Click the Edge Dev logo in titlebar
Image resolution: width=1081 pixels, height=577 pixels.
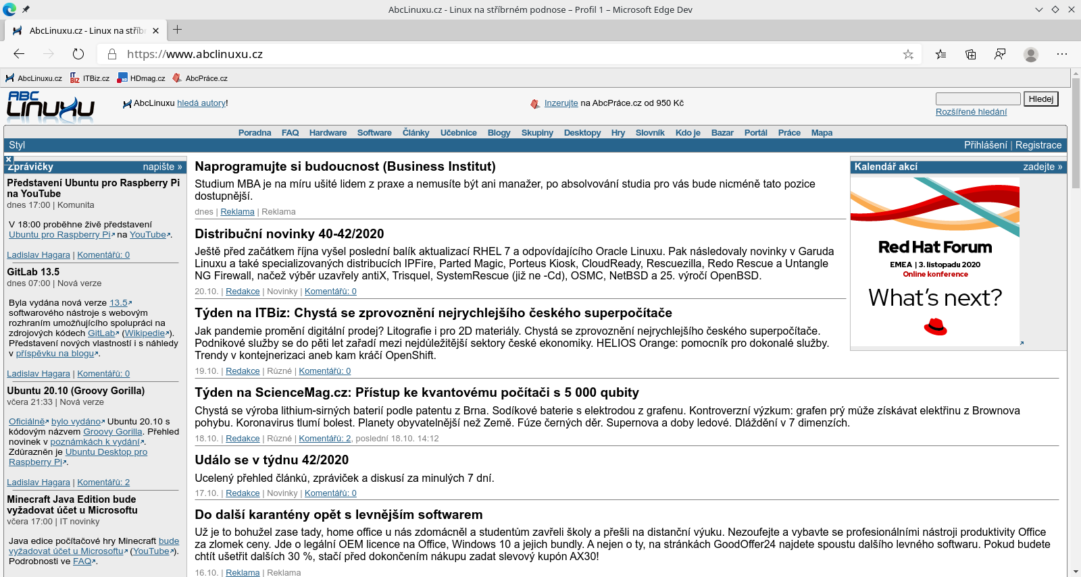9,9
